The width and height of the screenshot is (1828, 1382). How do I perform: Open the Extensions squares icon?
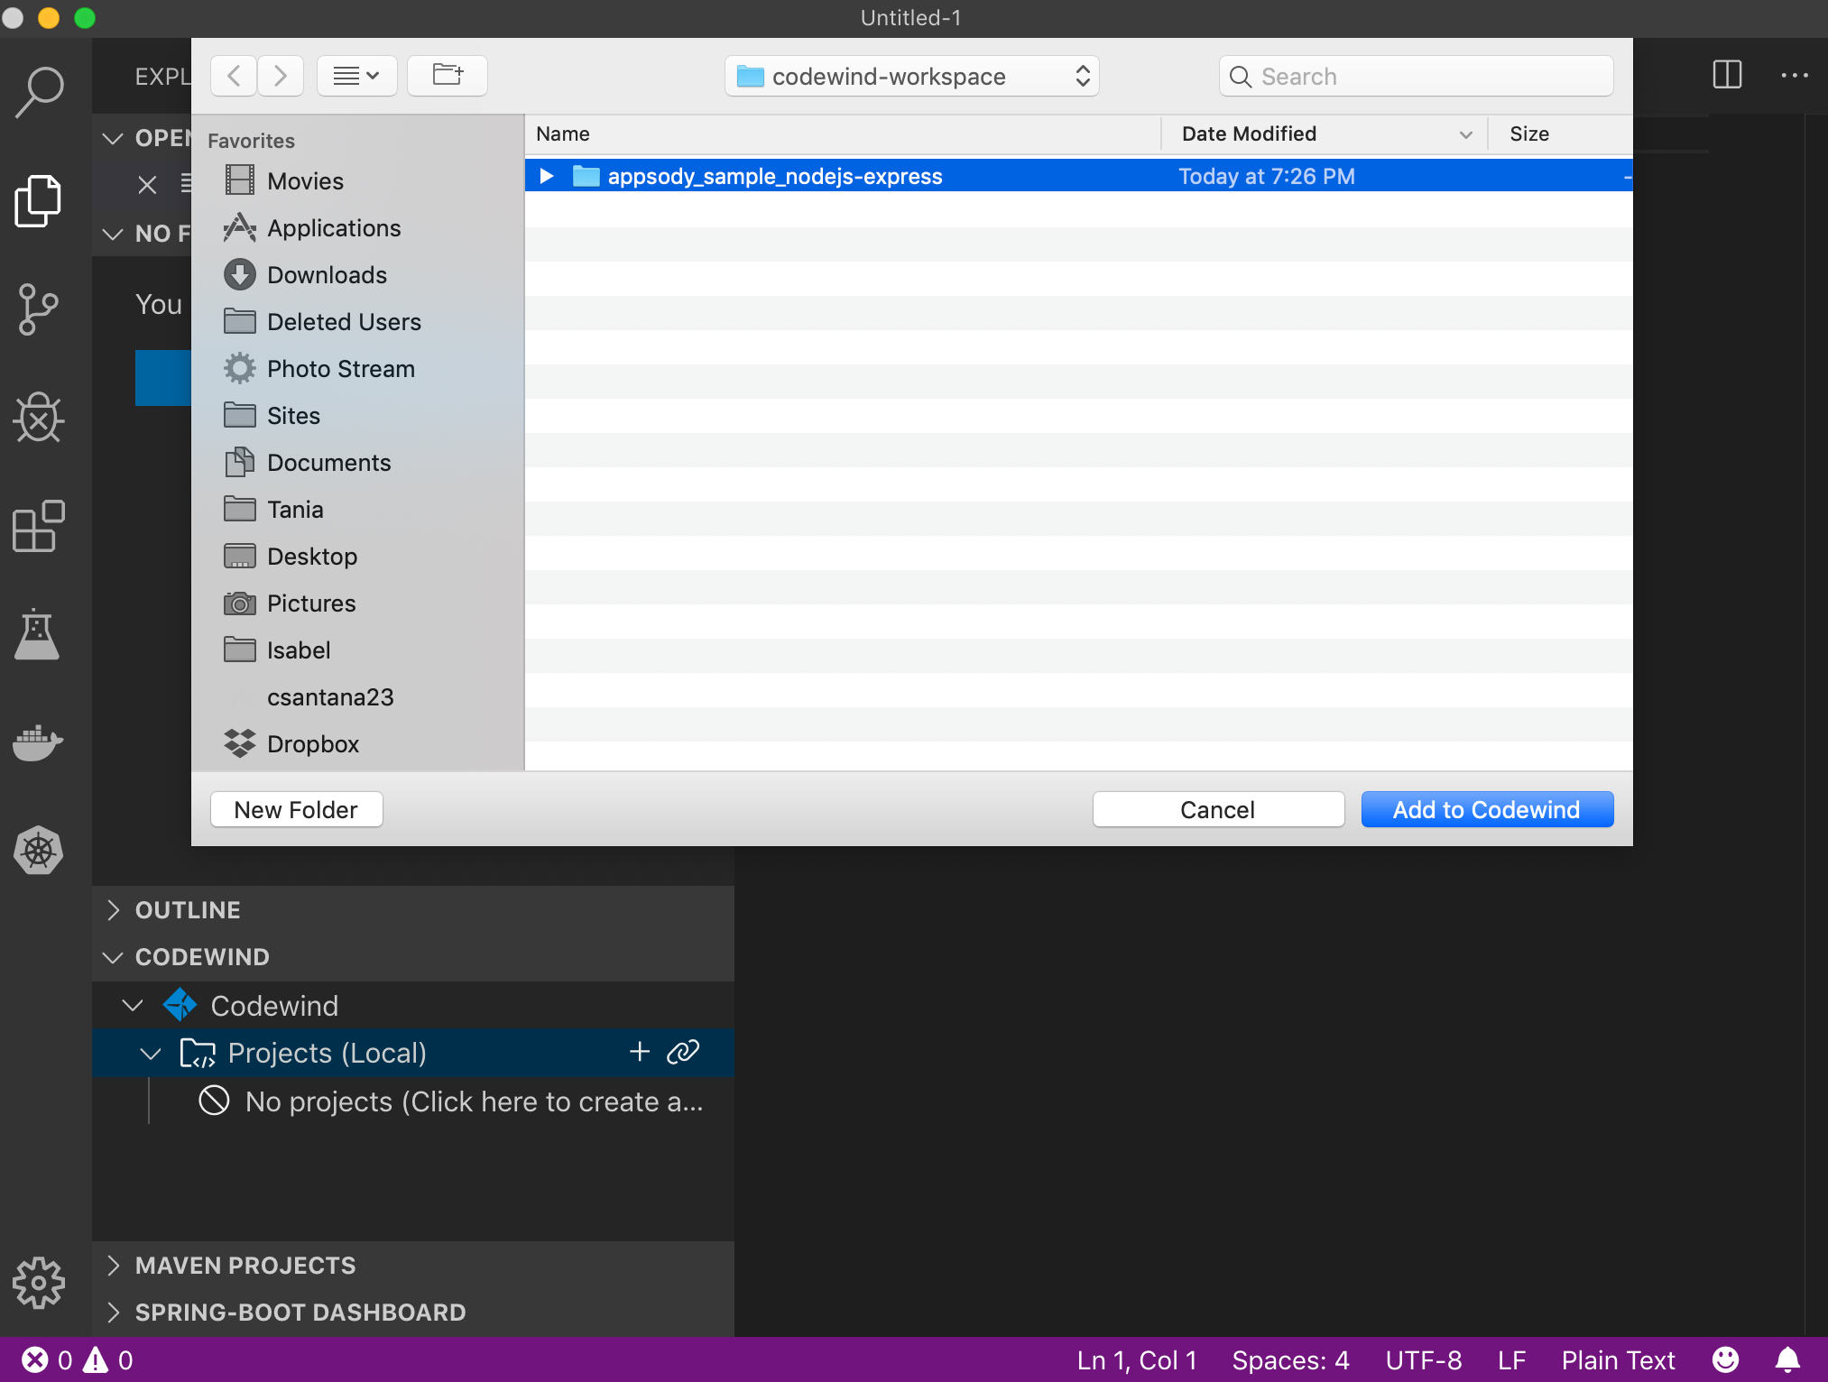pyautogui.click(x=39, y=526)
